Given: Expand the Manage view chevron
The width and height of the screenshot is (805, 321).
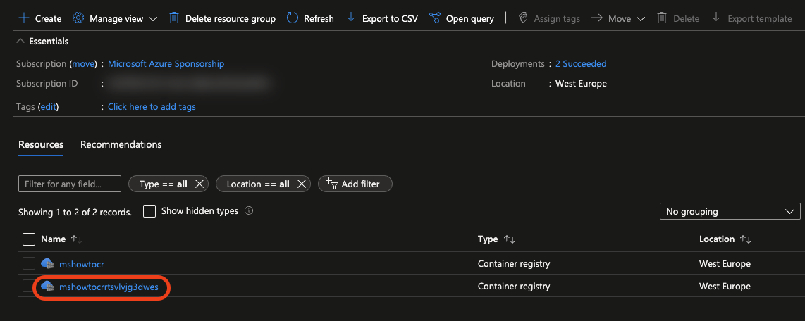Looking at the screenshot, I should [152, 19].
